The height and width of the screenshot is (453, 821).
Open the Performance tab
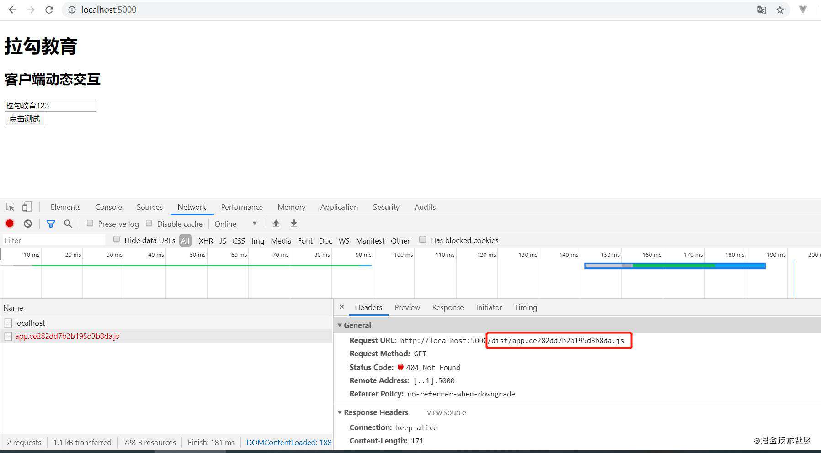[x=242, y=207]
